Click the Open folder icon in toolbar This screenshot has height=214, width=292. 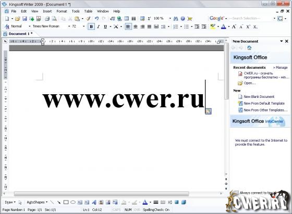18,19
